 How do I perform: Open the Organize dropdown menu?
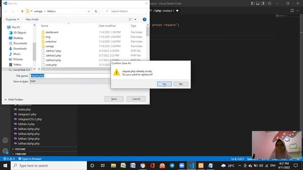click(x=12, y=19)
